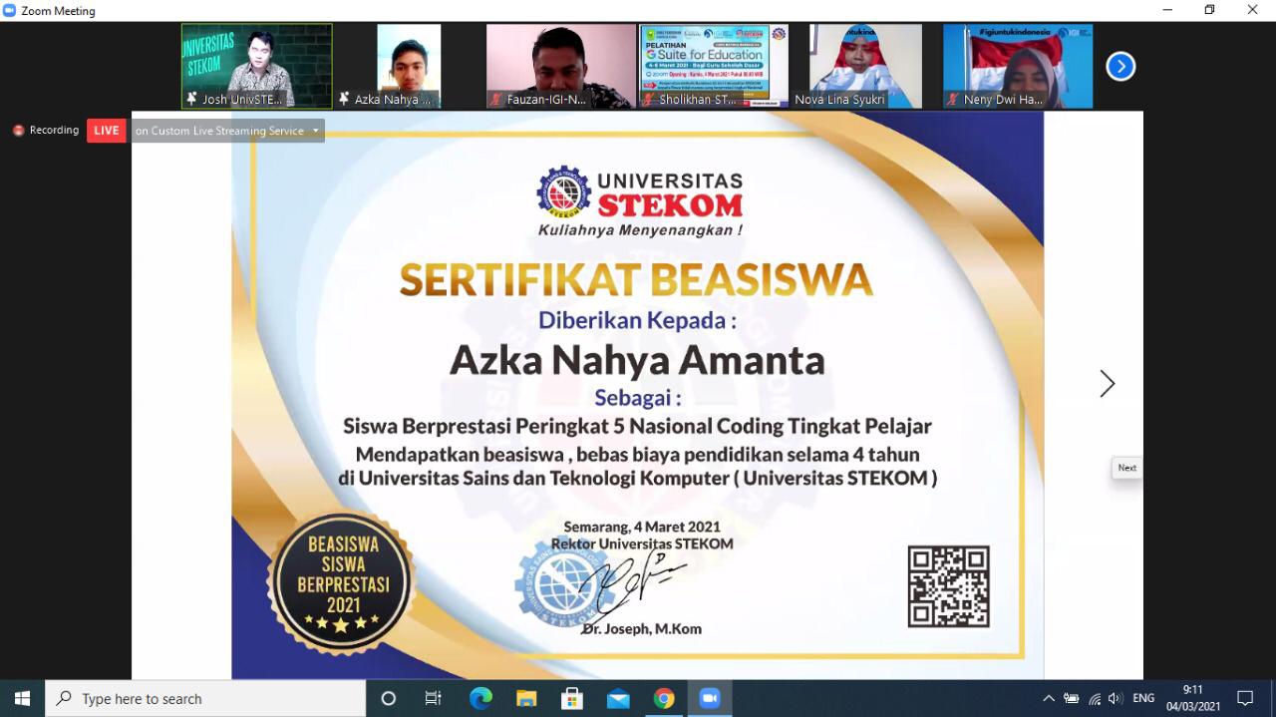Image resolution: width=1276 pixels, height=717 pixels.
Task: Open the Mail app in the taskbar
Action: tap(618, 698)
